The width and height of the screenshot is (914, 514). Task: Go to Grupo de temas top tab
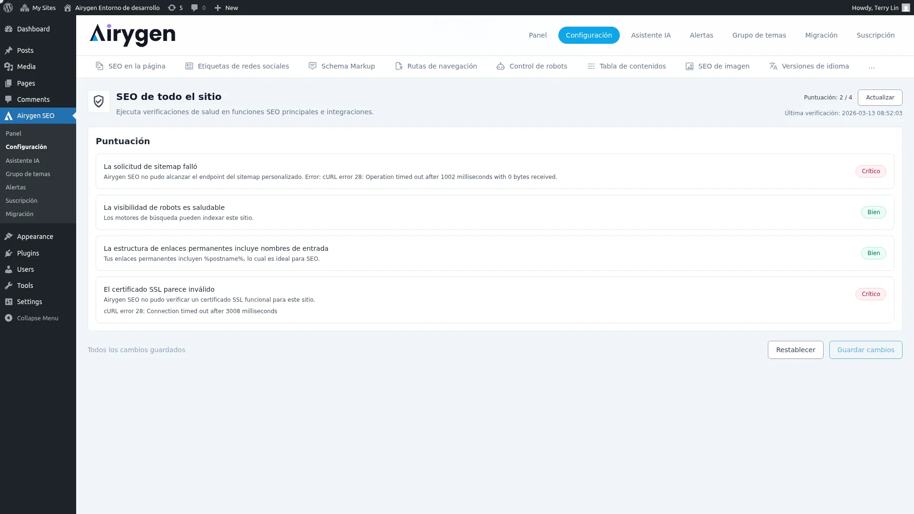pos(759,35)
